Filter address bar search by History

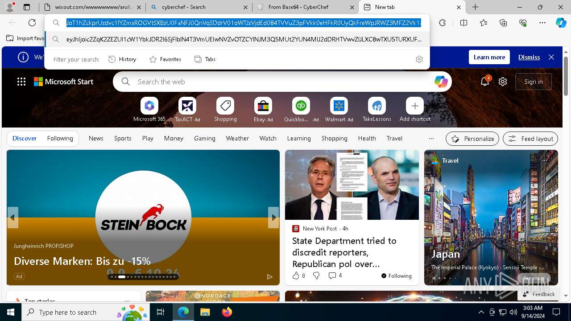[122, 59]
